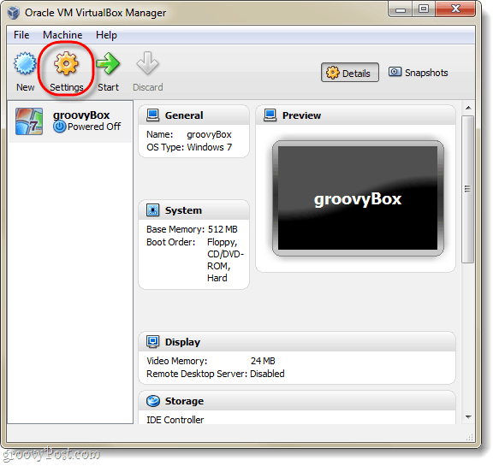The height and width of the screenshot is (466, 499).
Task: Click the 'IDE Controller' entry
Action: 175,420
